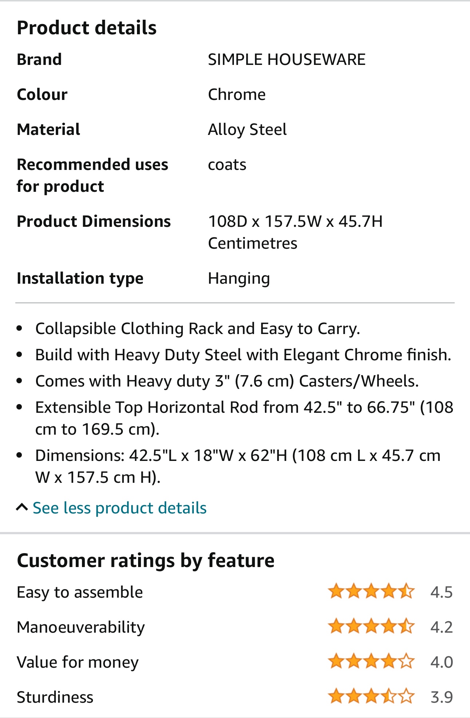The image size is (470, 718).
Task: Tap the Customer ratings by feature heading
Action: click(146, 560)
